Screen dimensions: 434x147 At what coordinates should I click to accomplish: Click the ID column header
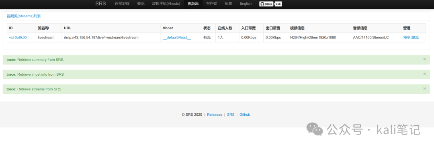coord(21,28)
